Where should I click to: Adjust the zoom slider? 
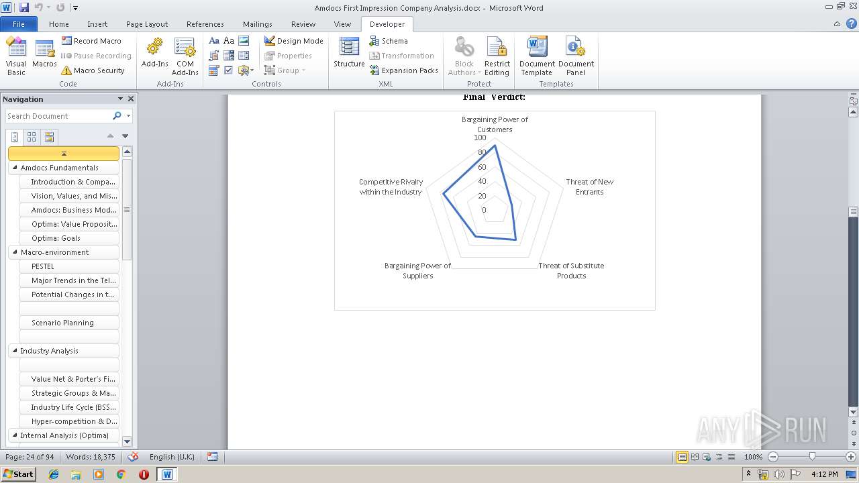tap(812, 457)
